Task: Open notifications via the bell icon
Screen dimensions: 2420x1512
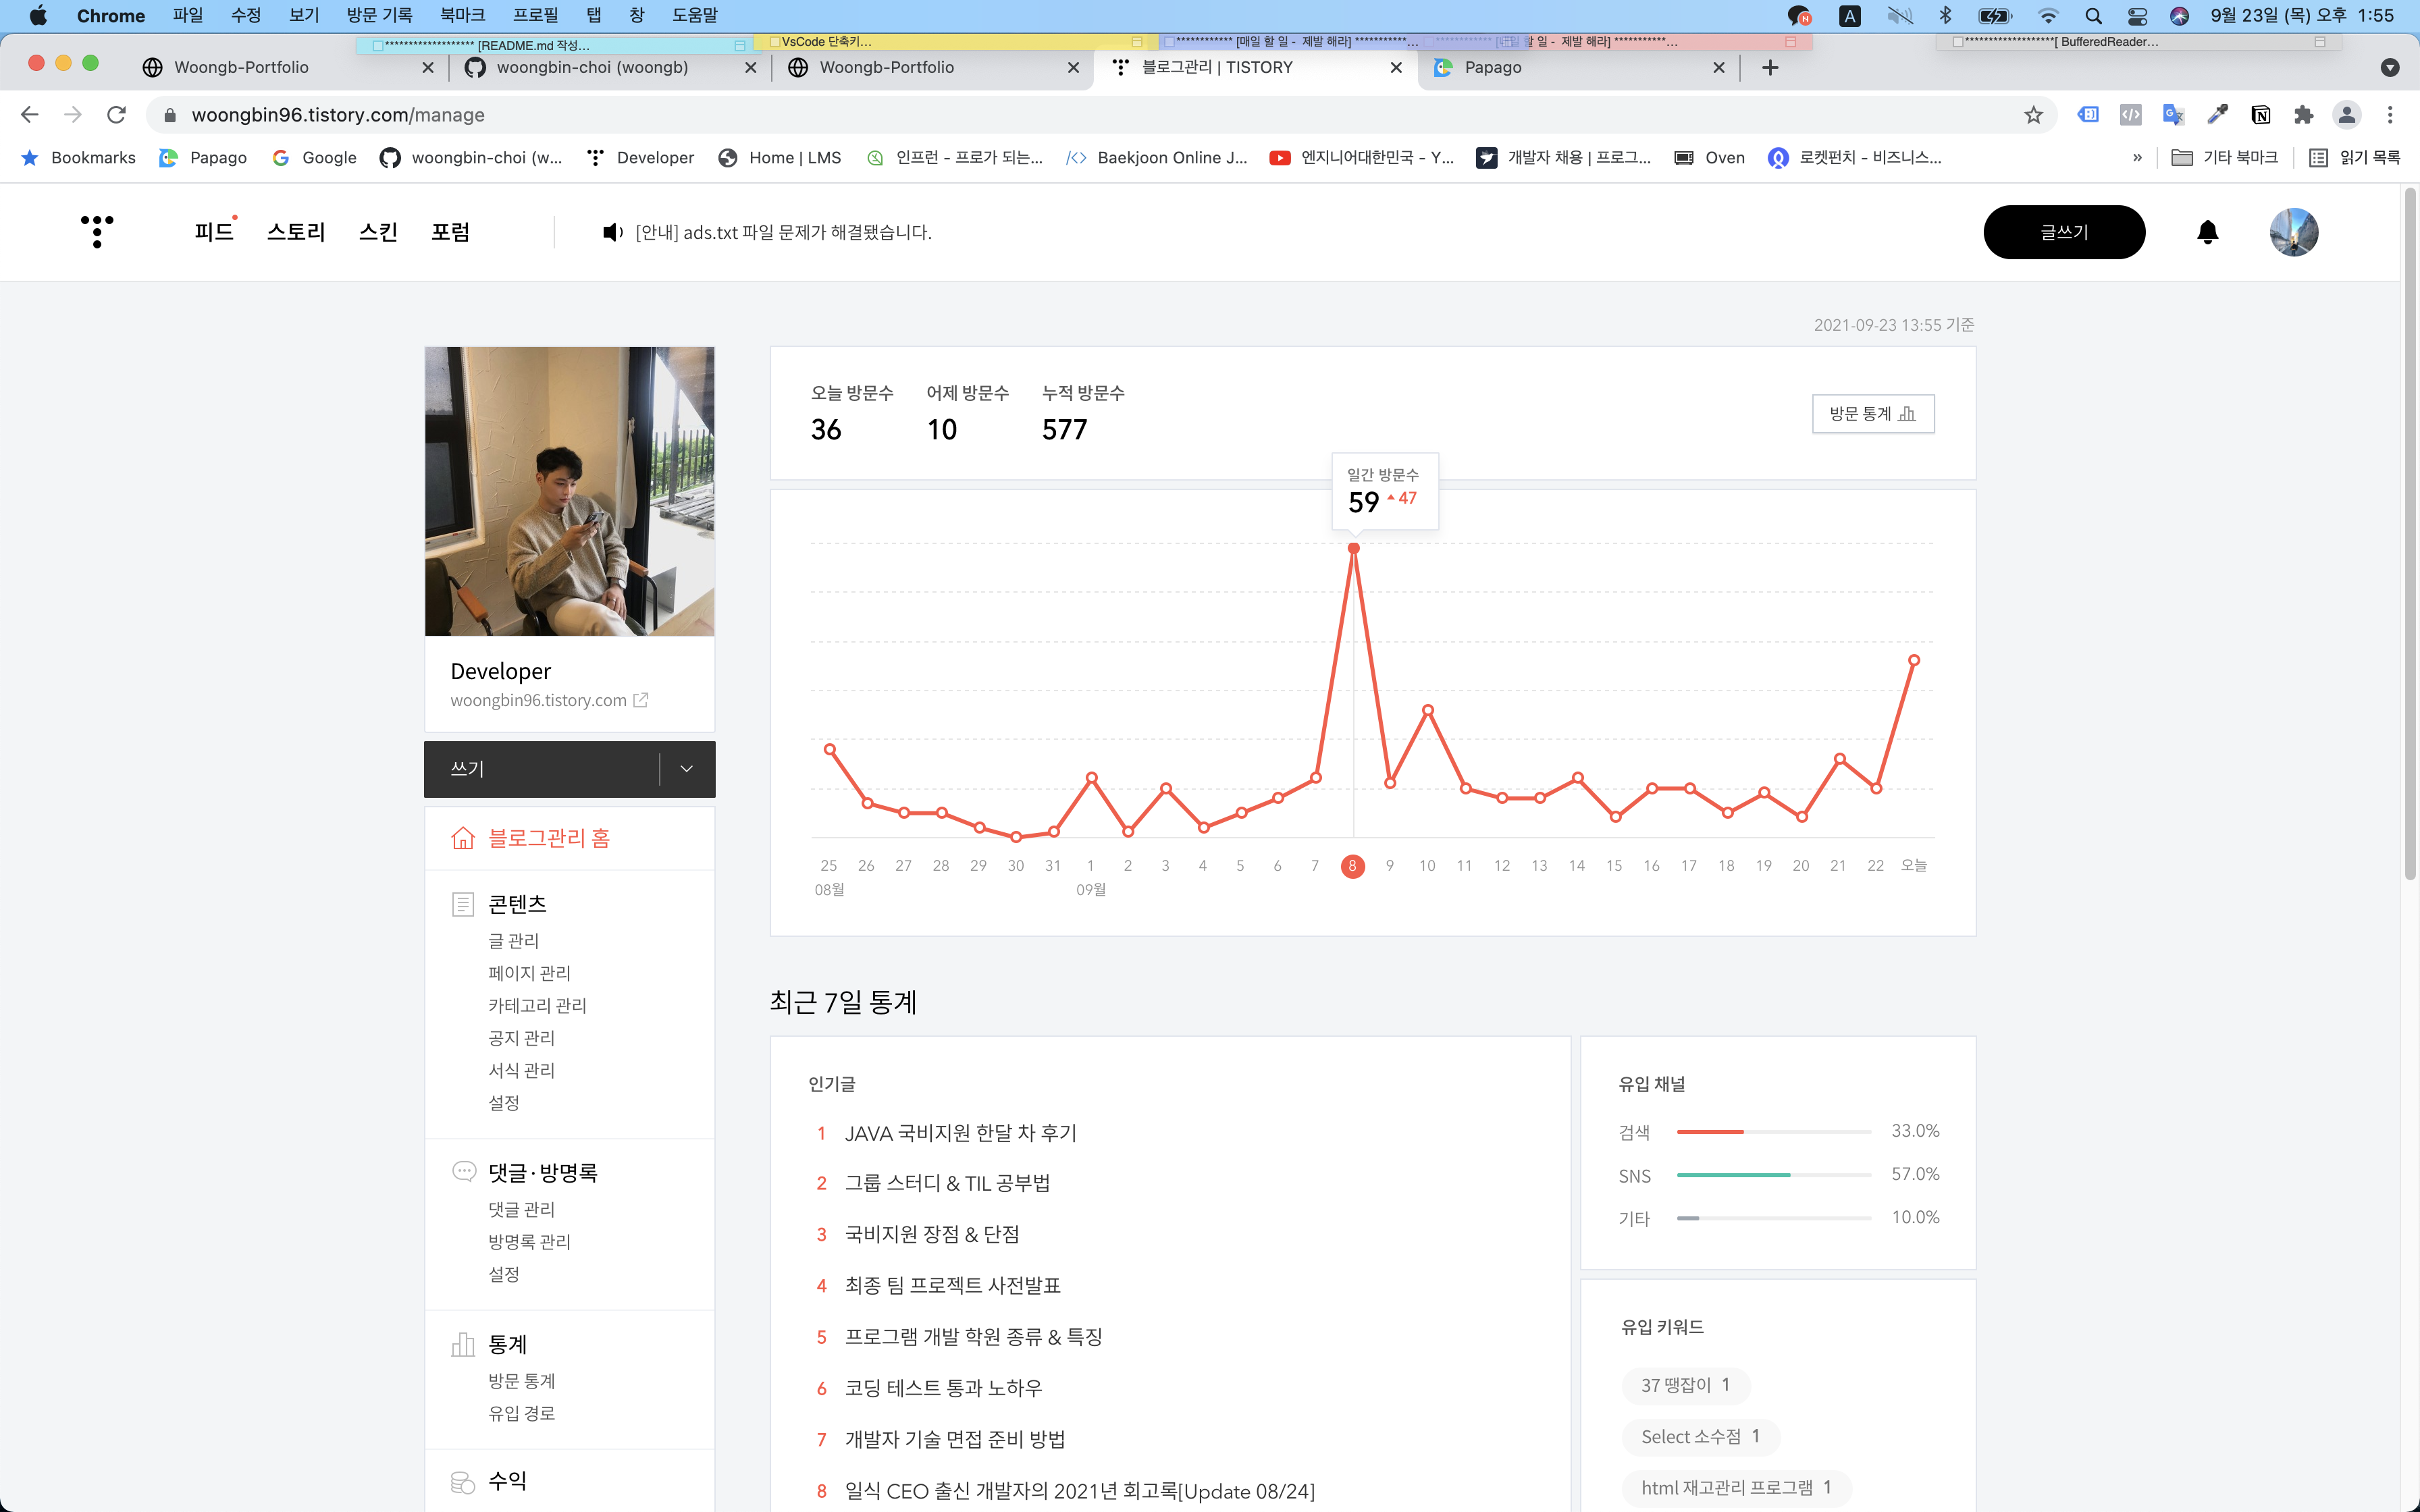Action: click(2209, 231)
